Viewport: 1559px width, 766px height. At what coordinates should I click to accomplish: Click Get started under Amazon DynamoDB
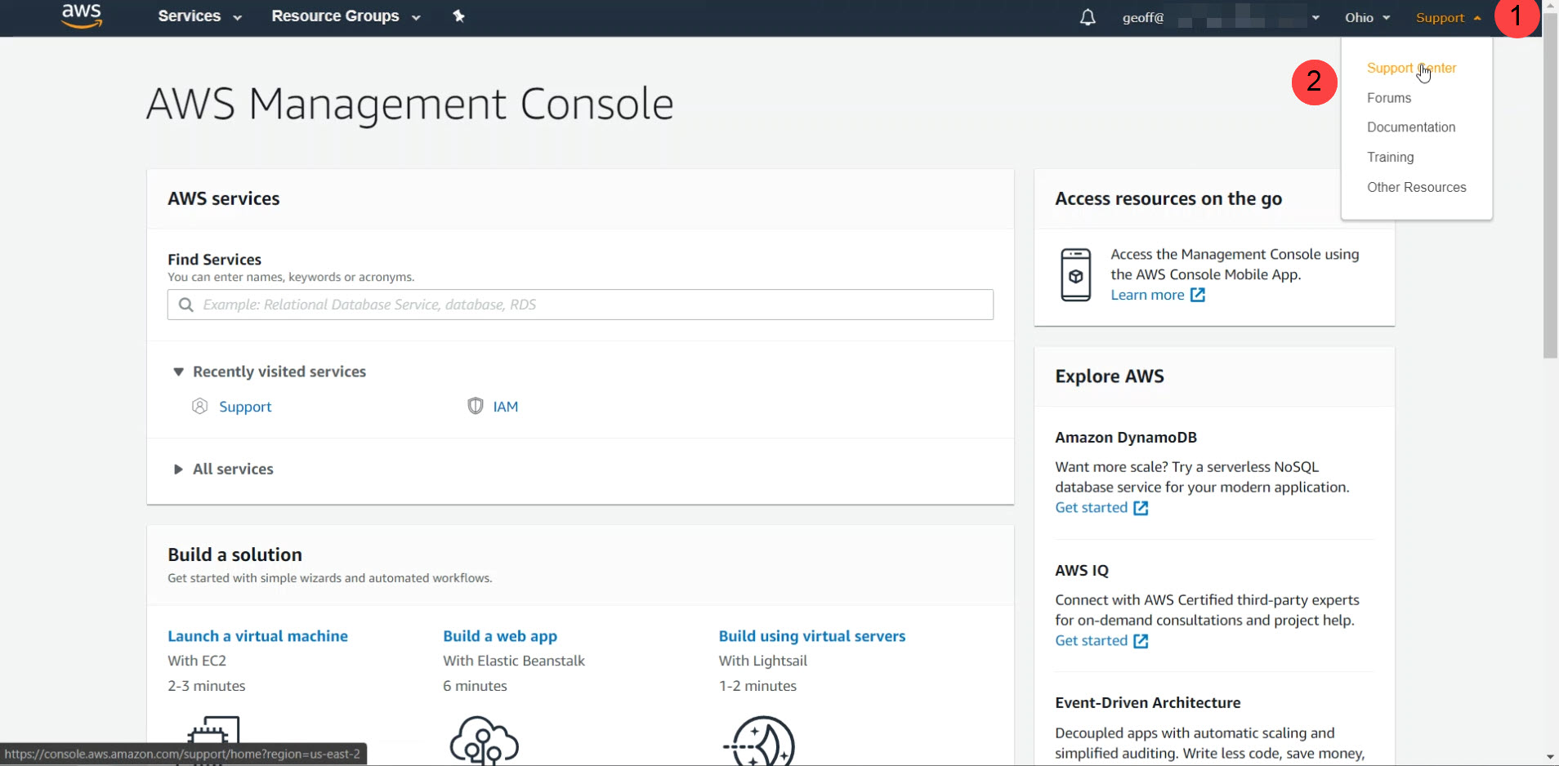[x=1091, y=507]
